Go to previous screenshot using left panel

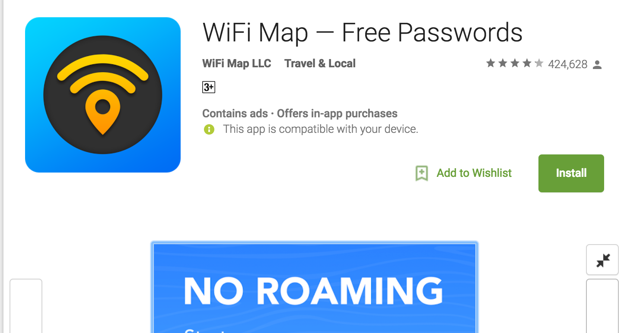pos(26,306)
